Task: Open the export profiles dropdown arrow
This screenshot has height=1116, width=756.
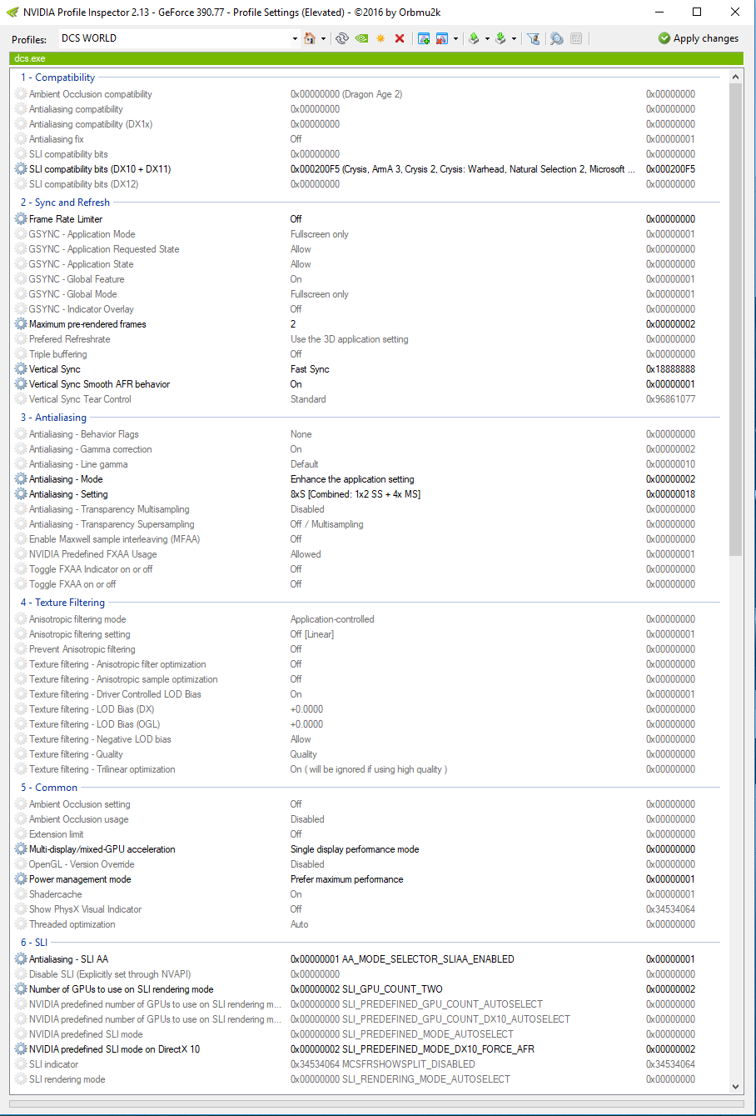Action: [487, 38]
